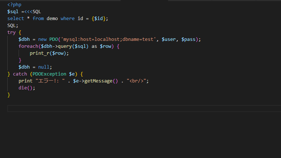Click the '$pass' argument
The height and width of the screenshot is (158, 281).
(x=188, y=39)
